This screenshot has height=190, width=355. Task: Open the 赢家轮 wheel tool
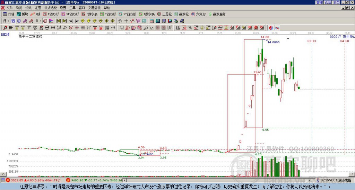[x=181, y=14]
